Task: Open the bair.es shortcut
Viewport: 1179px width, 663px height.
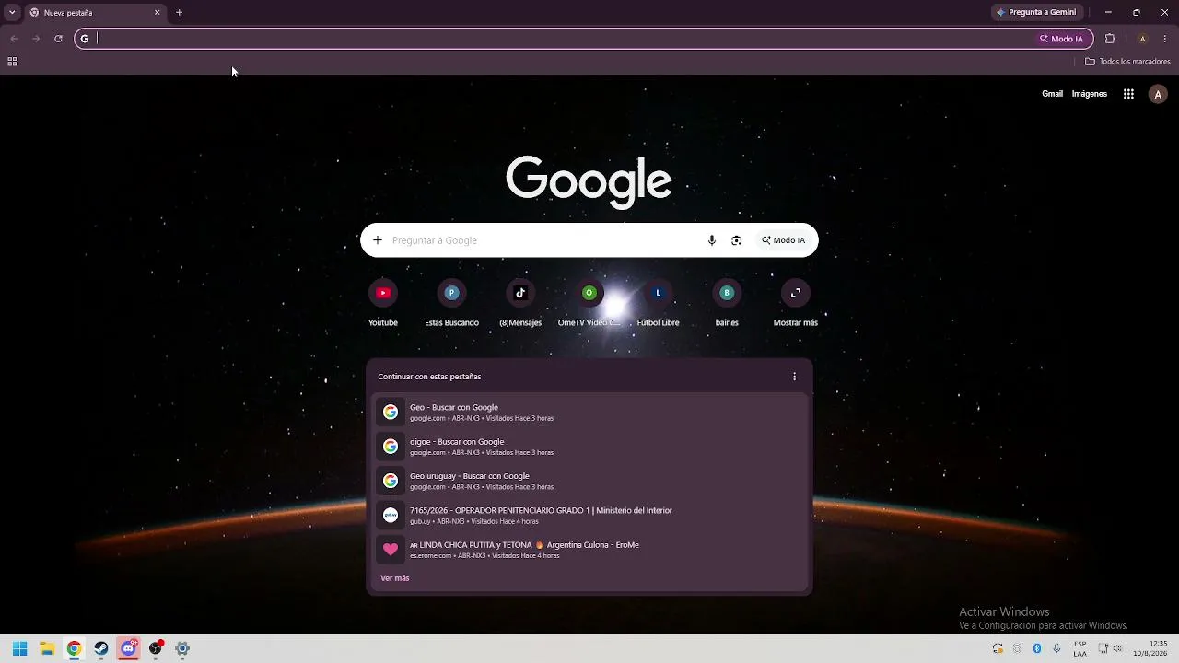Action: 727,304
